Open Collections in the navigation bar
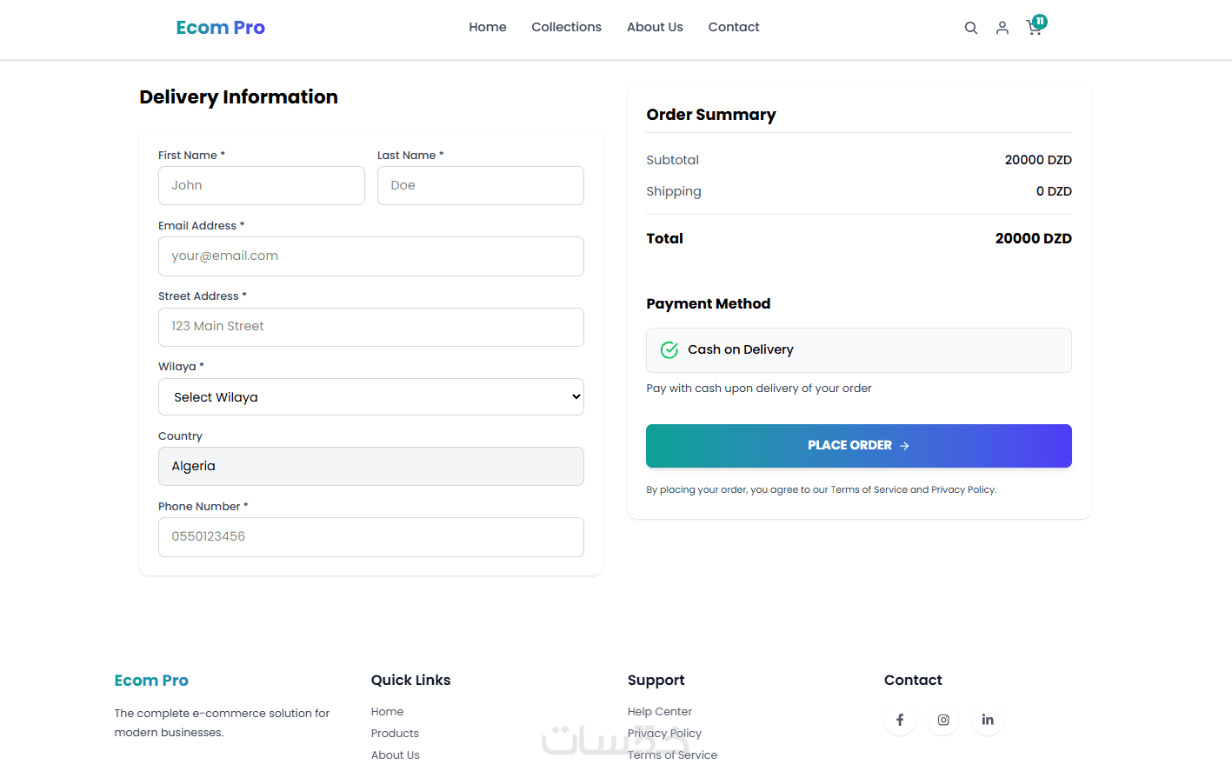Screen dimensions: 1232x771 (566, 27)
